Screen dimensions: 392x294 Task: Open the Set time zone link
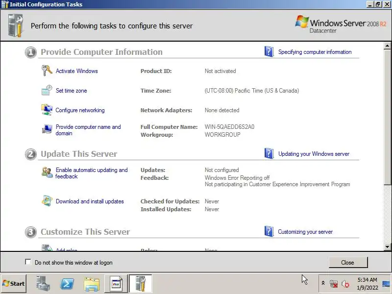coord(71,91)
